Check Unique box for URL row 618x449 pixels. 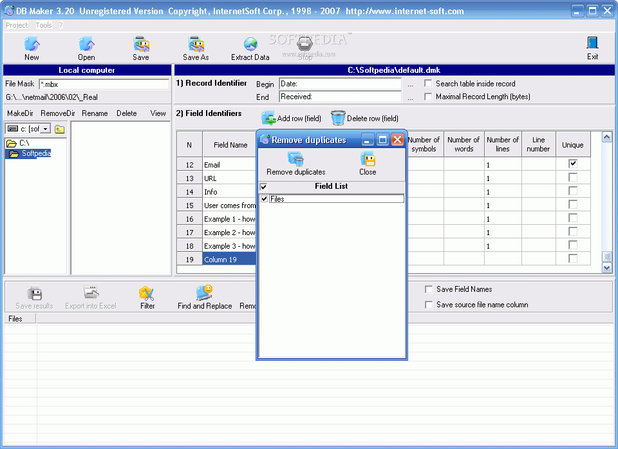[573, 177]
